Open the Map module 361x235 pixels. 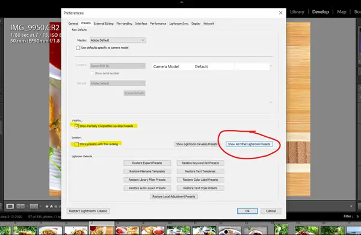click(341, 12)
